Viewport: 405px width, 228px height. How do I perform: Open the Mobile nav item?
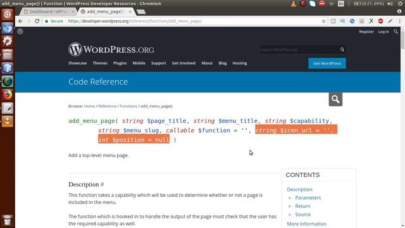pyautogui.click(x=139, y=63)
